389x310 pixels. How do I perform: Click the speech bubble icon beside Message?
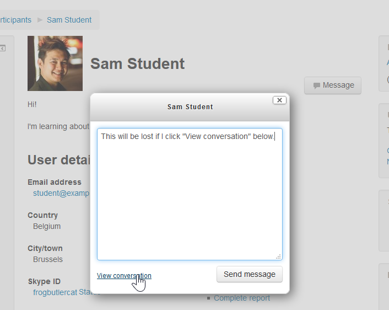(316, 85)
